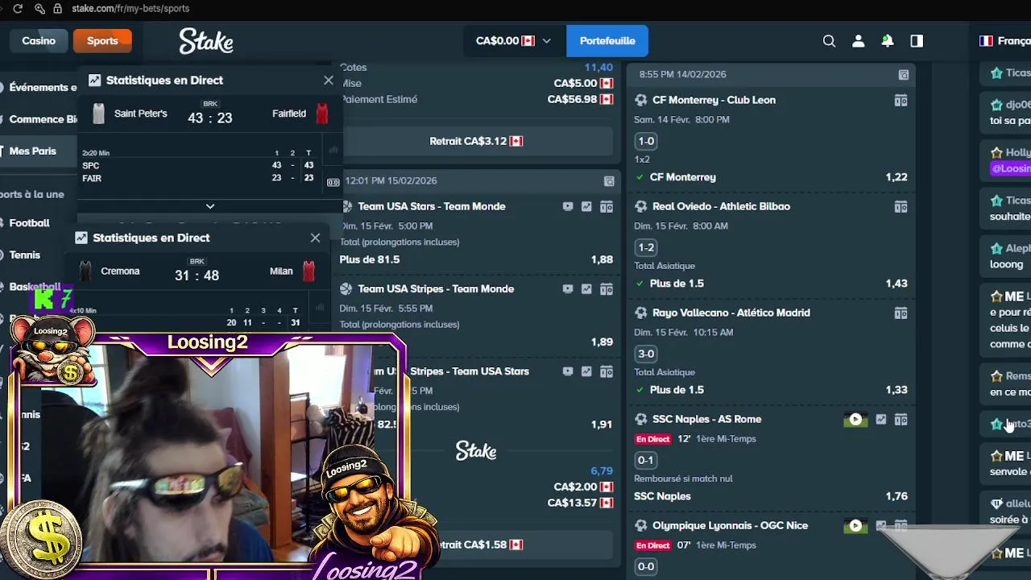Screen dimensions: 1031x580
Task: Click the En Direct badge for SSC Naples
Action: click(652, 439)
